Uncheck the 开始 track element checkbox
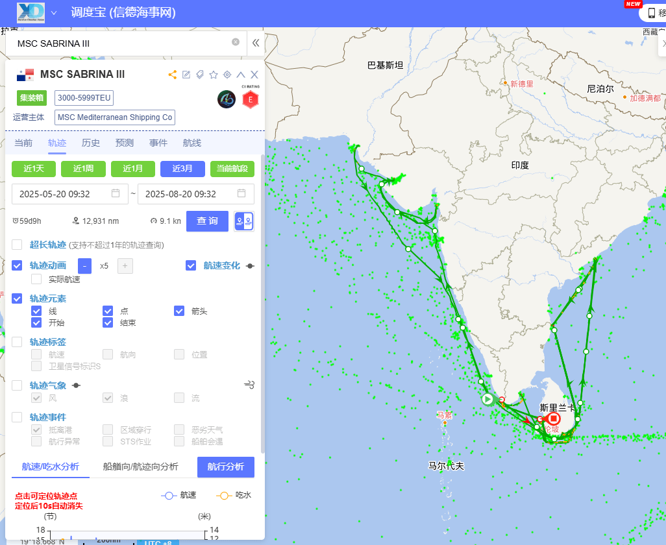 (36, 322)
